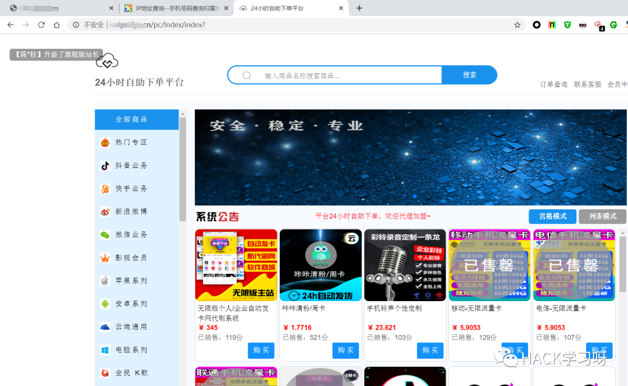The image size is (628, 386).
Task: Click the 苹果系列 Apple icon
Action: (105, 281)
